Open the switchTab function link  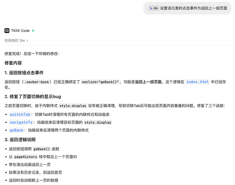[x=20, y=115]
